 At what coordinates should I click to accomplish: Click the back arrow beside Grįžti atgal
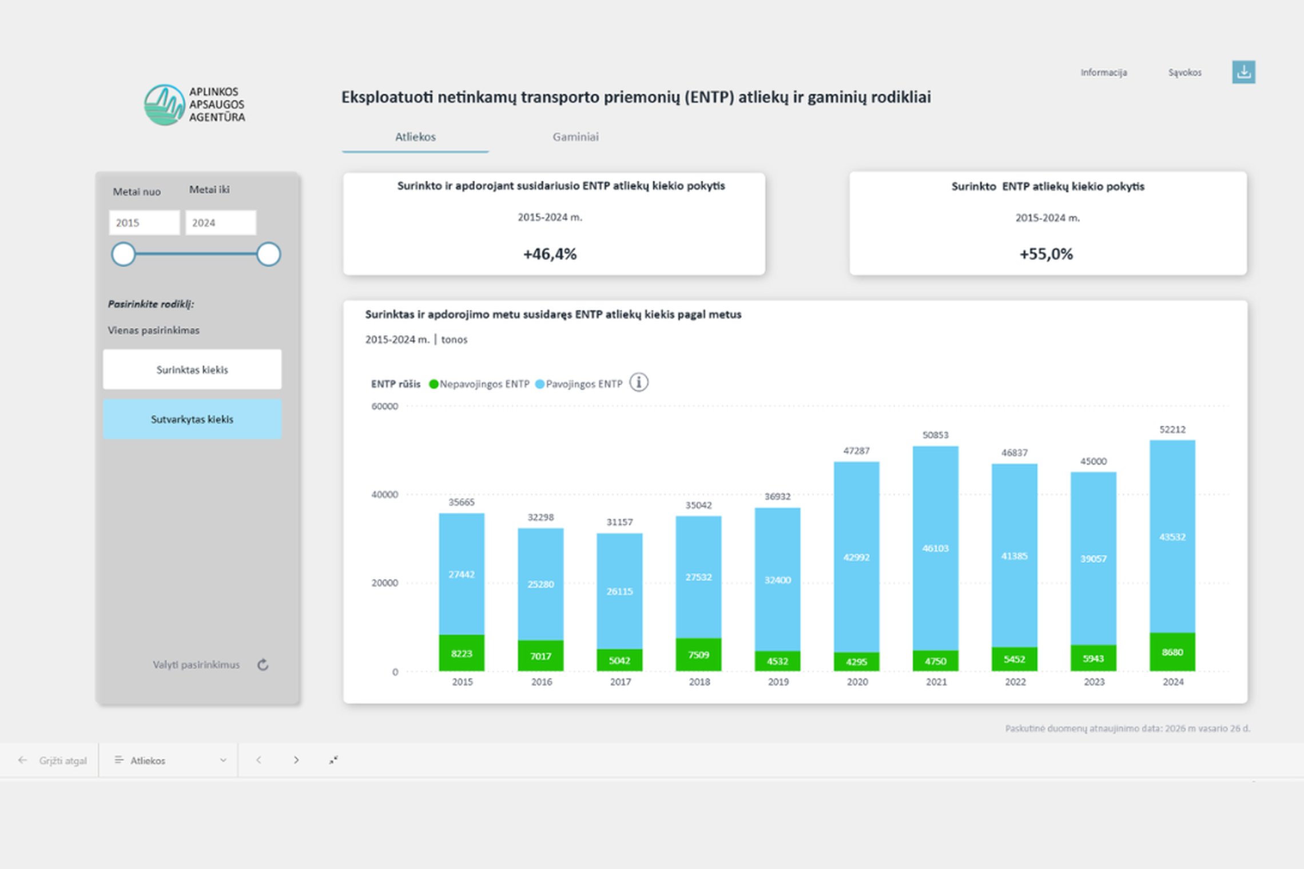[x=22, y=760]
